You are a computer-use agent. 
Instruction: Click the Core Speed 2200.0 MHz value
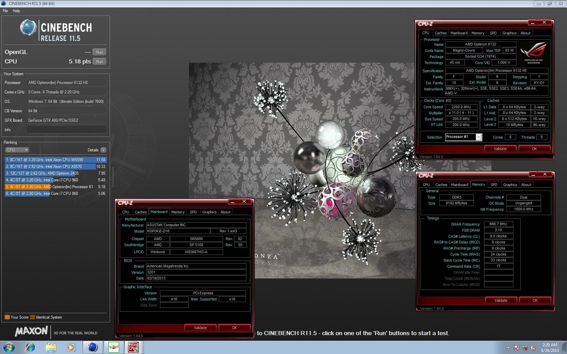coord(461,107)
